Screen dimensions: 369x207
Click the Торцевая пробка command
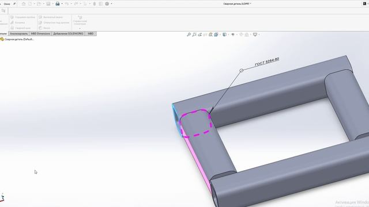[x=22, y=17]
